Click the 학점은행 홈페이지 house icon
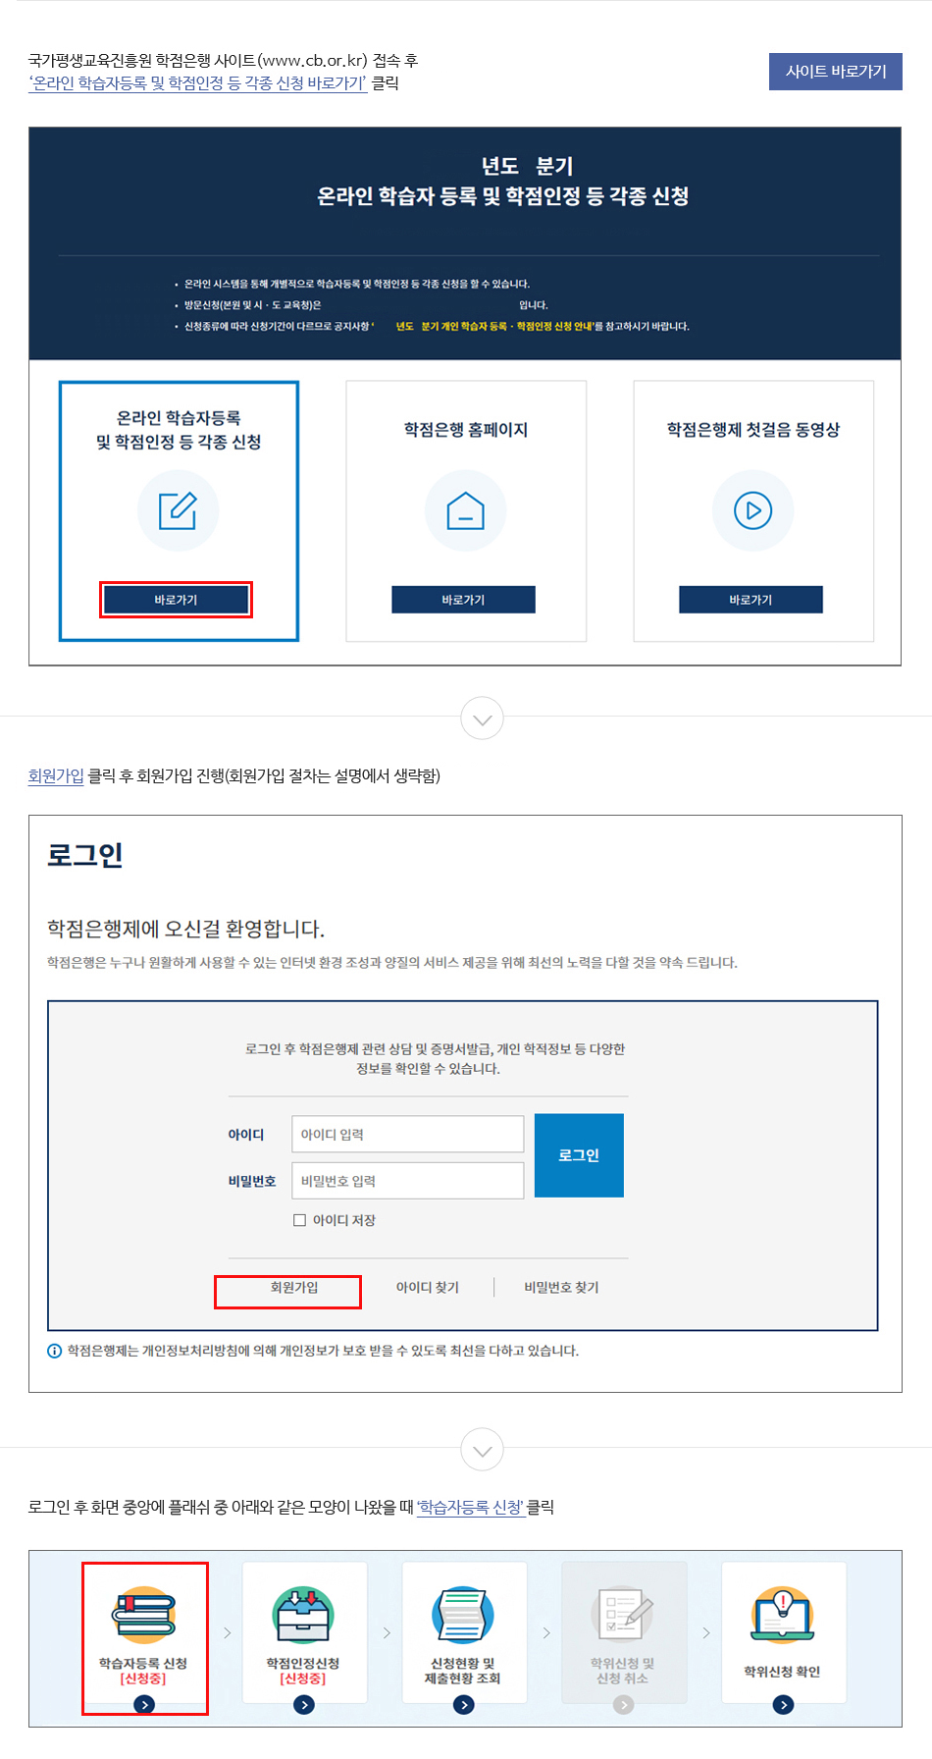 click(x=465, y=510)
